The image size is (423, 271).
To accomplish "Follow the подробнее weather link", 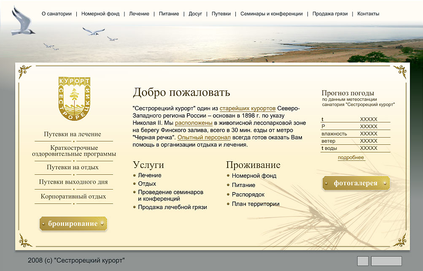I will click(x=351, y=157).
